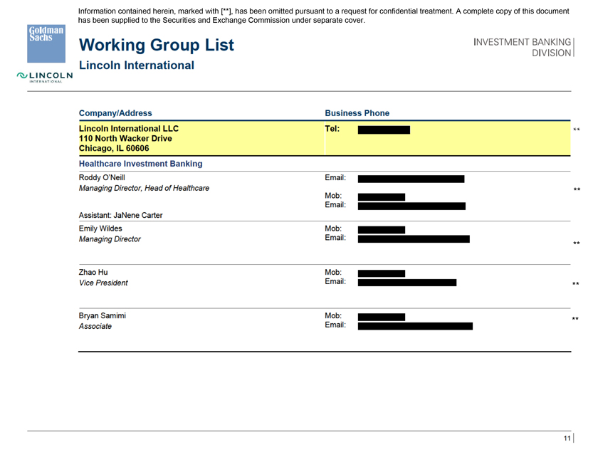Click Managing Director, Head of Healthcare title

click(144, 188)
